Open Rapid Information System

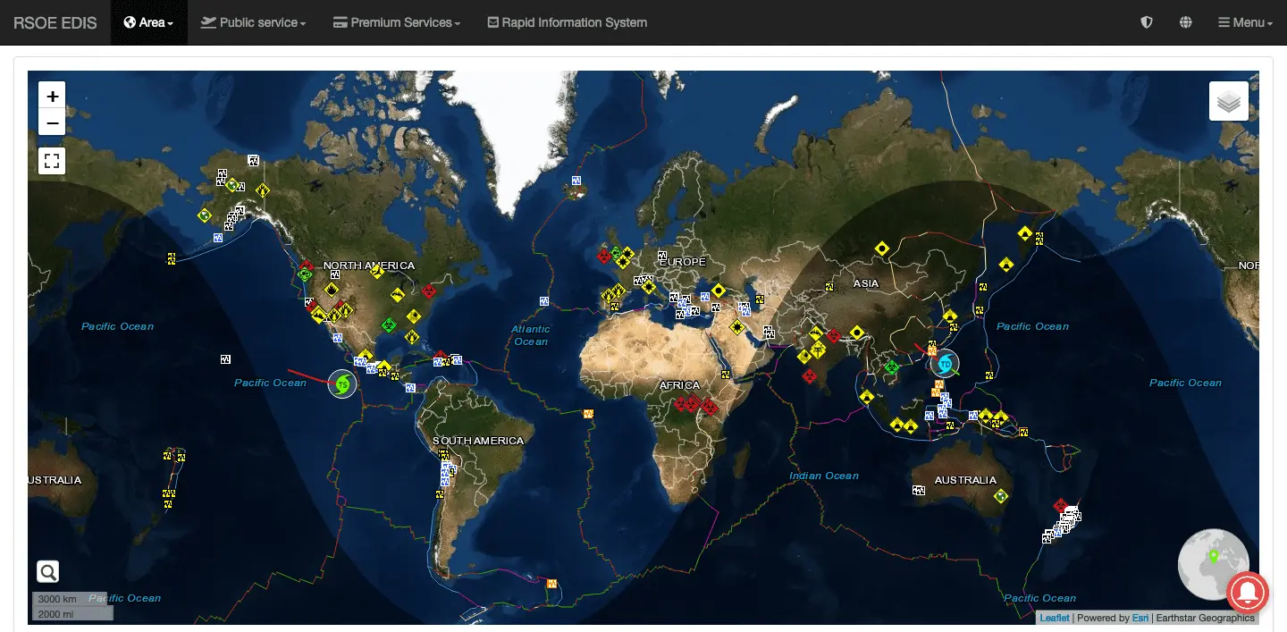click(x=567, y=22)
